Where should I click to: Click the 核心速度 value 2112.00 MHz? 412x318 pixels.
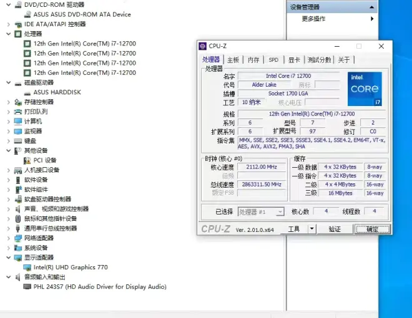pyautogui.click(x=262, y=167)
